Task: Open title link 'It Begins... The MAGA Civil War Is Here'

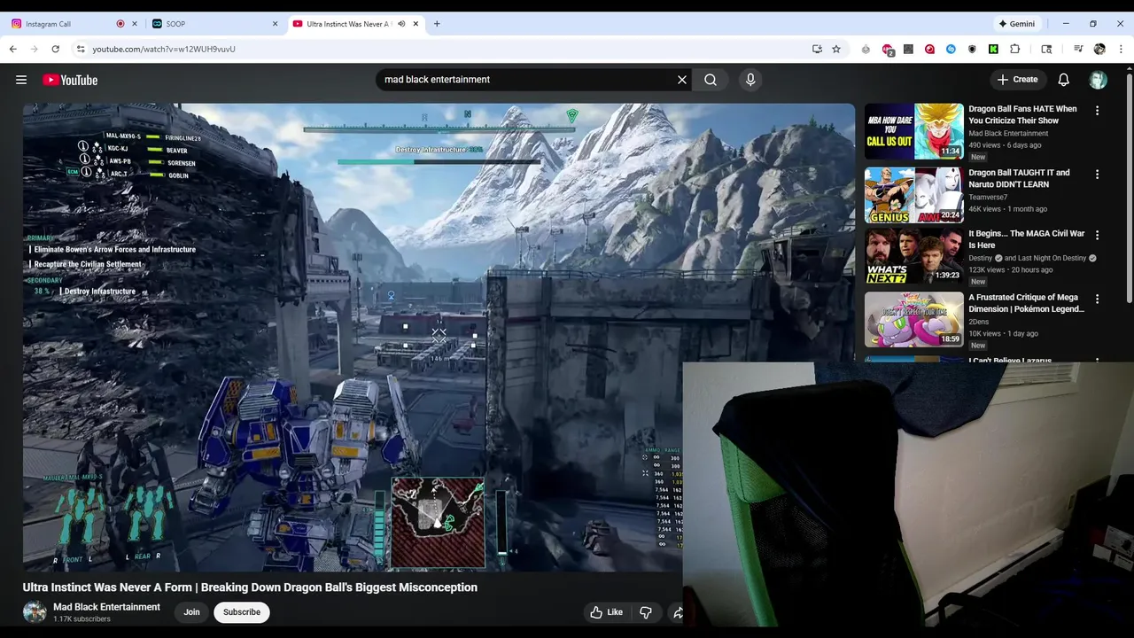Action: coord(1027,239)
